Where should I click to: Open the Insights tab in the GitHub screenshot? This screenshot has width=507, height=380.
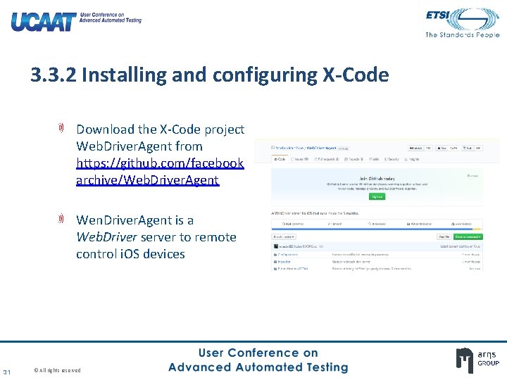point(412,159)
